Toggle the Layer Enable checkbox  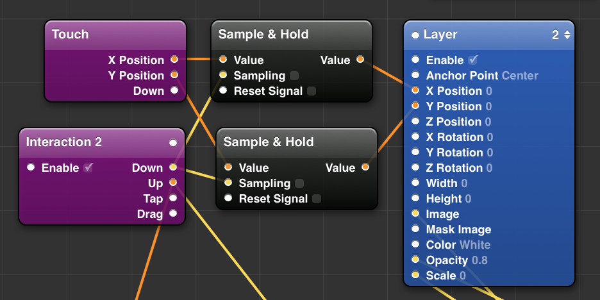pos(473,60)
